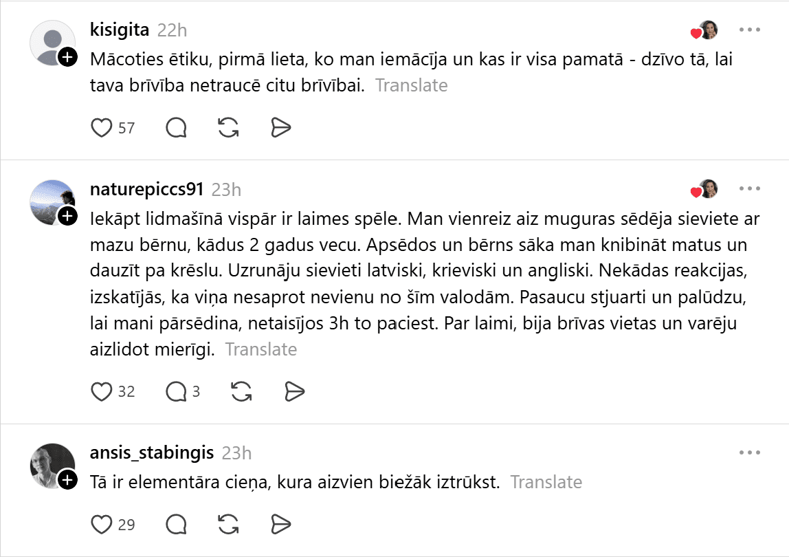Screen dimensions: 789x557
Task: Share ansis_stabingis's comment via send icon
Action: (280, 525)
